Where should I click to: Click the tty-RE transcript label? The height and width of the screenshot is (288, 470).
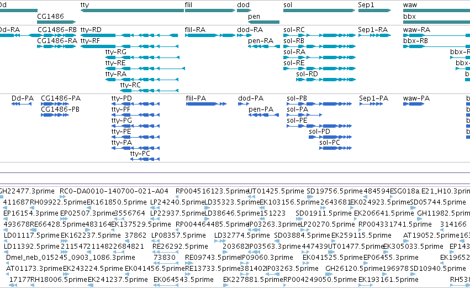pos(115,63)
